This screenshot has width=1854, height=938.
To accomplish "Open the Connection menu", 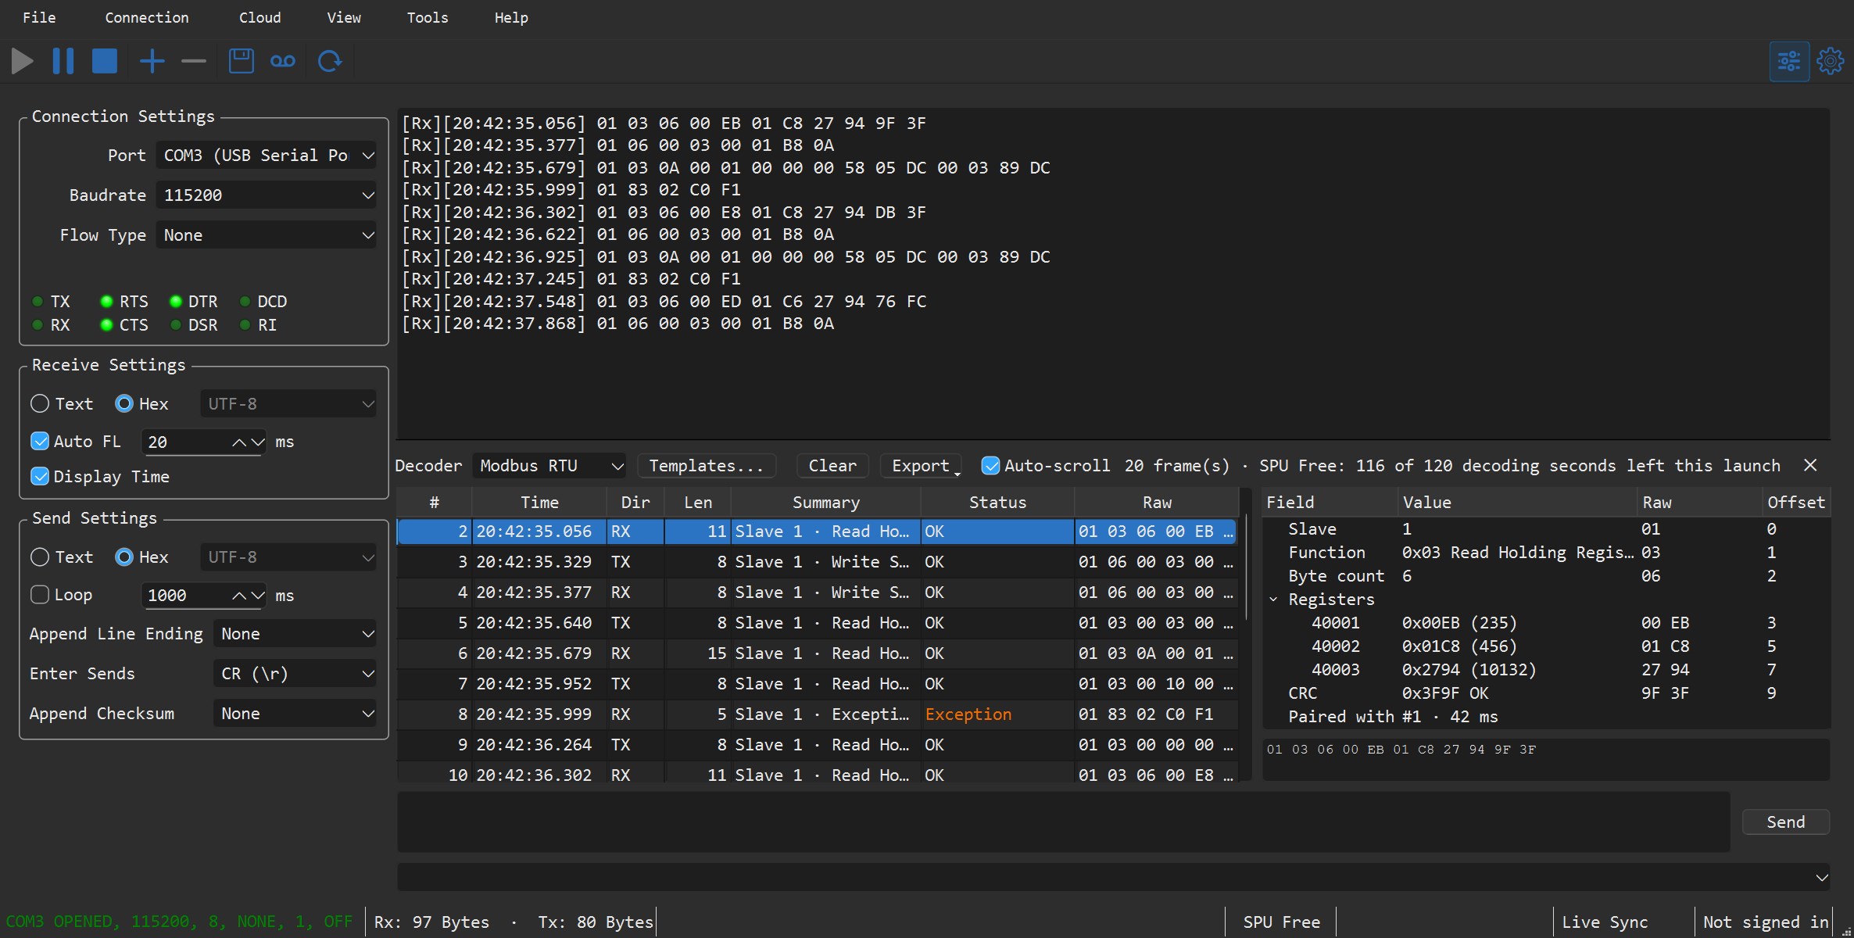I will click(x=147, y=17).
